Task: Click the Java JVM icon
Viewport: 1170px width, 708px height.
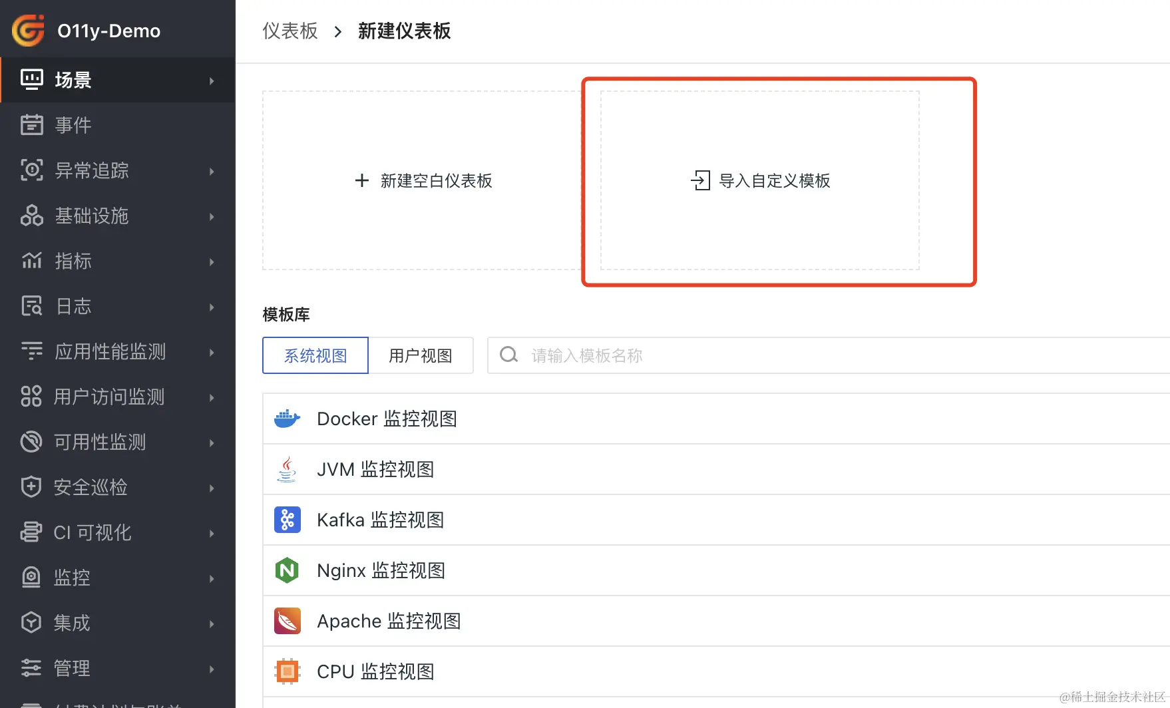Action: 288,469
